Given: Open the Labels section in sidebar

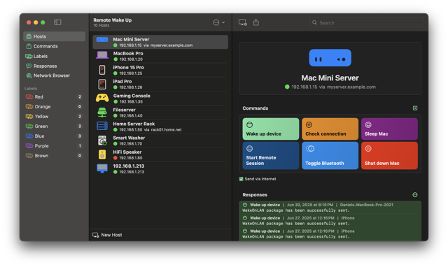Looking at the screenshot, I should tap(55, 56).
